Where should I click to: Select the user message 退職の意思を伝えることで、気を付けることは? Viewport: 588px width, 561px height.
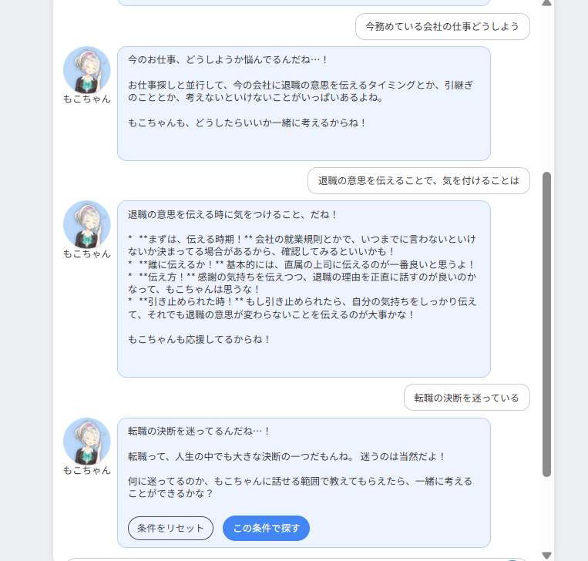(418, 181)
